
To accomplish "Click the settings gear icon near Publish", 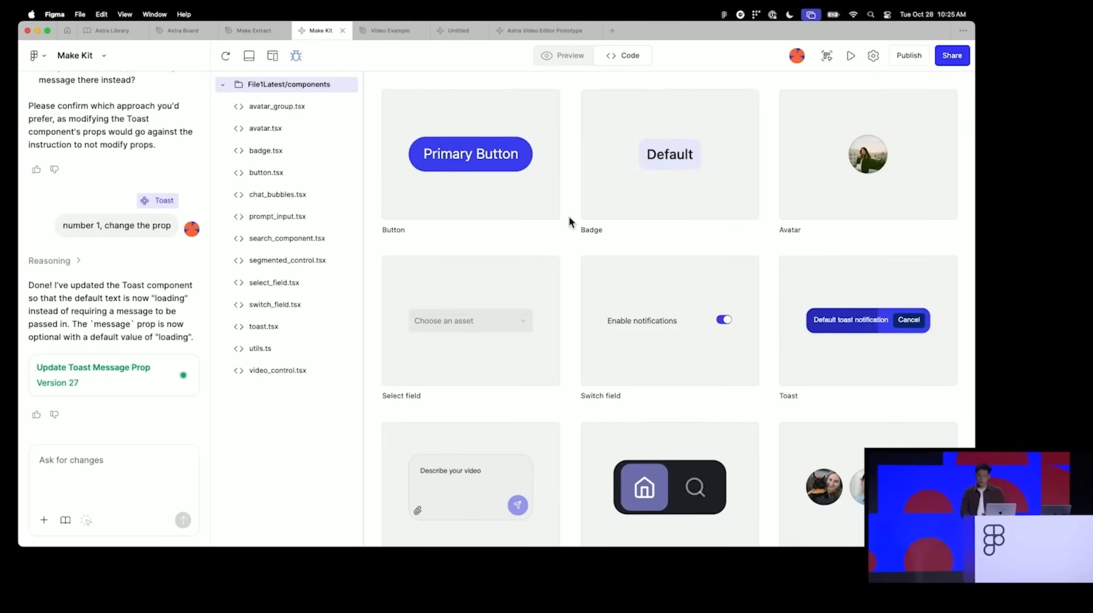I will pyautogui.click(x=873, y=55).
